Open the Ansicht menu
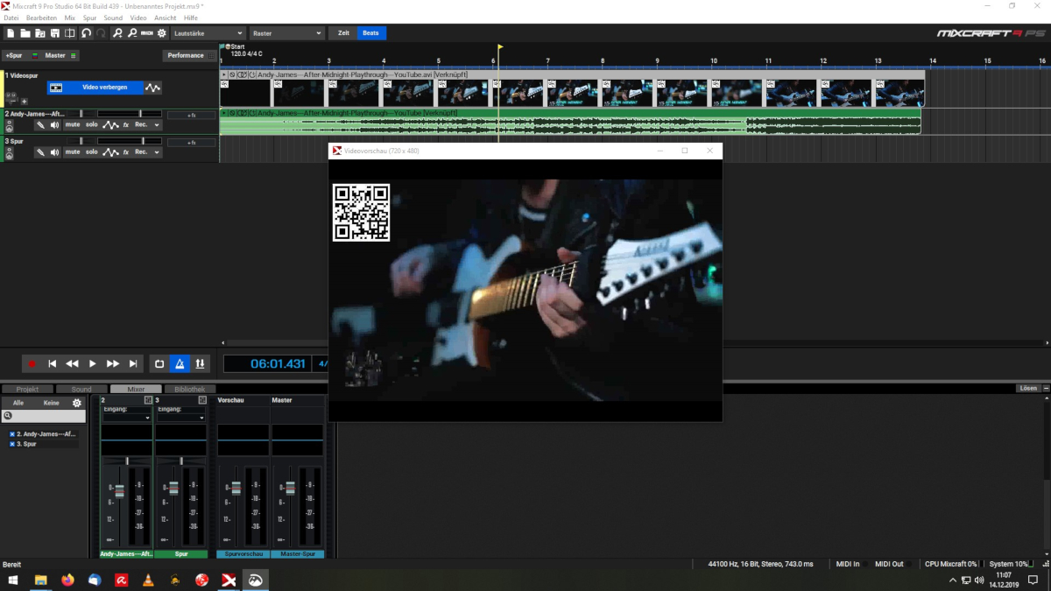 click(x=165, y=18)
